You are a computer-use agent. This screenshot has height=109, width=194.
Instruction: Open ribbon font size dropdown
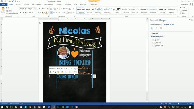35,9
